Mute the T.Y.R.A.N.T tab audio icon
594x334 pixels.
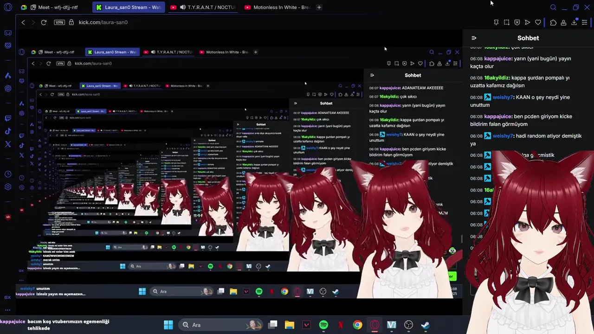(x=182, y=7)
